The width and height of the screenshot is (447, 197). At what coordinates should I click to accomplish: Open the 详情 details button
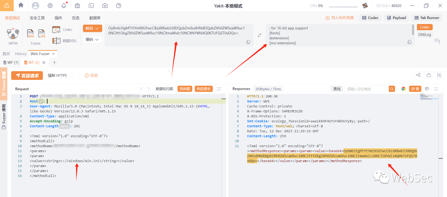click(x=415, y=89)
